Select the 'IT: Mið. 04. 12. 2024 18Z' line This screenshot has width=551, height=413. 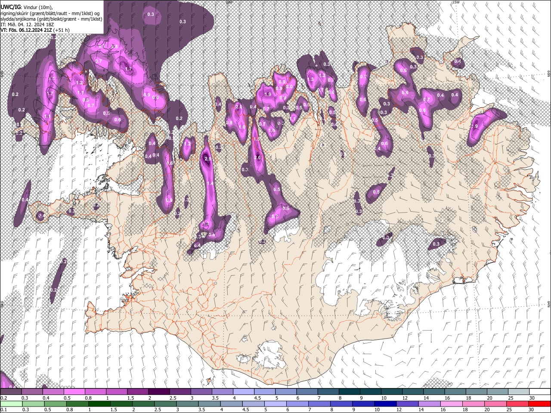click(26, 25)
